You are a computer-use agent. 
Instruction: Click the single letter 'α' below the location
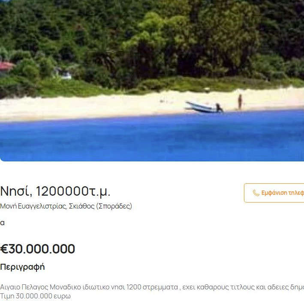coord(3,223)
